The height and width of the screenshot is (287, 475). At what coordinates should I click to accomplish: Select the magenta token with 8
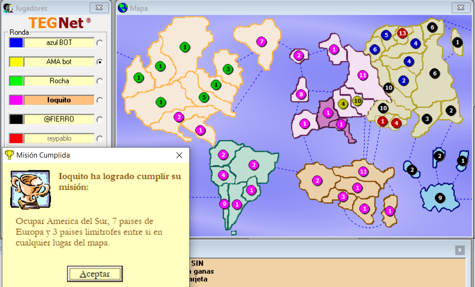click(x=301, y=94)
